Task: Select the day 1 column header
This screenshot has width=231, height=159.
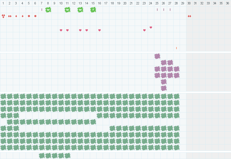Action: (x=3, y=3)
